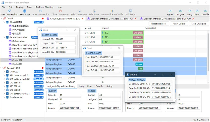Expand the S71PCS01 slave node

coord(4,72)
